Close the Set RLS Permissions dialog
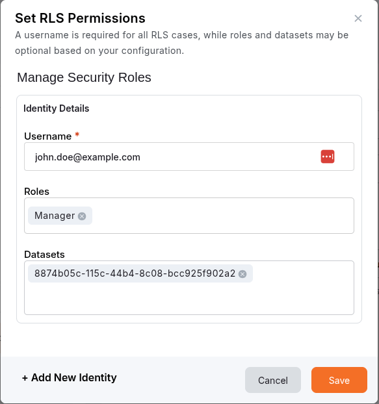The height and width of the screenshot is (404, 379). click(358, 18)
